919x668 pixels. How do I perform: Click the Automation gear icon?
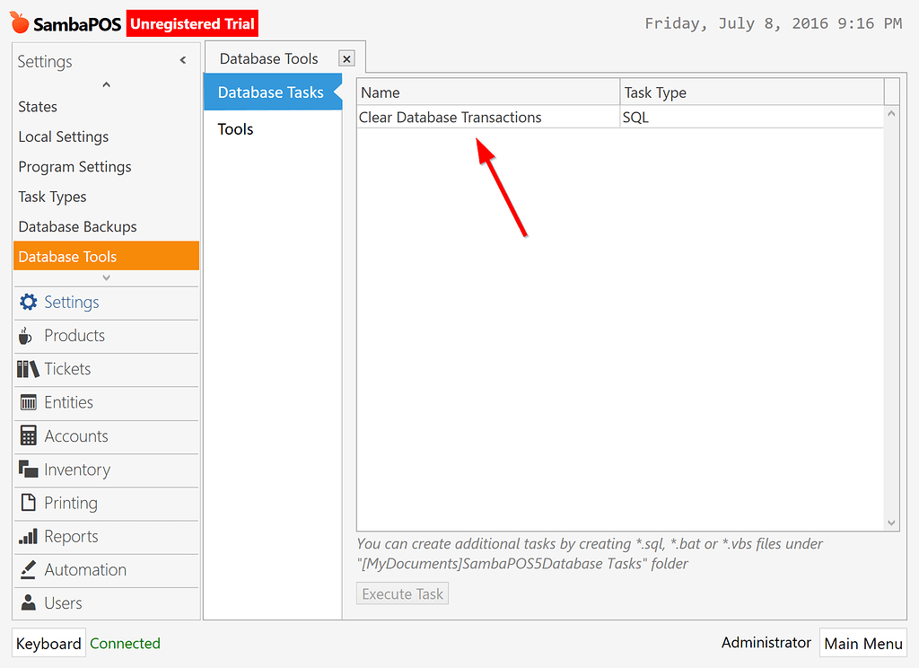(x=27, y=570)
